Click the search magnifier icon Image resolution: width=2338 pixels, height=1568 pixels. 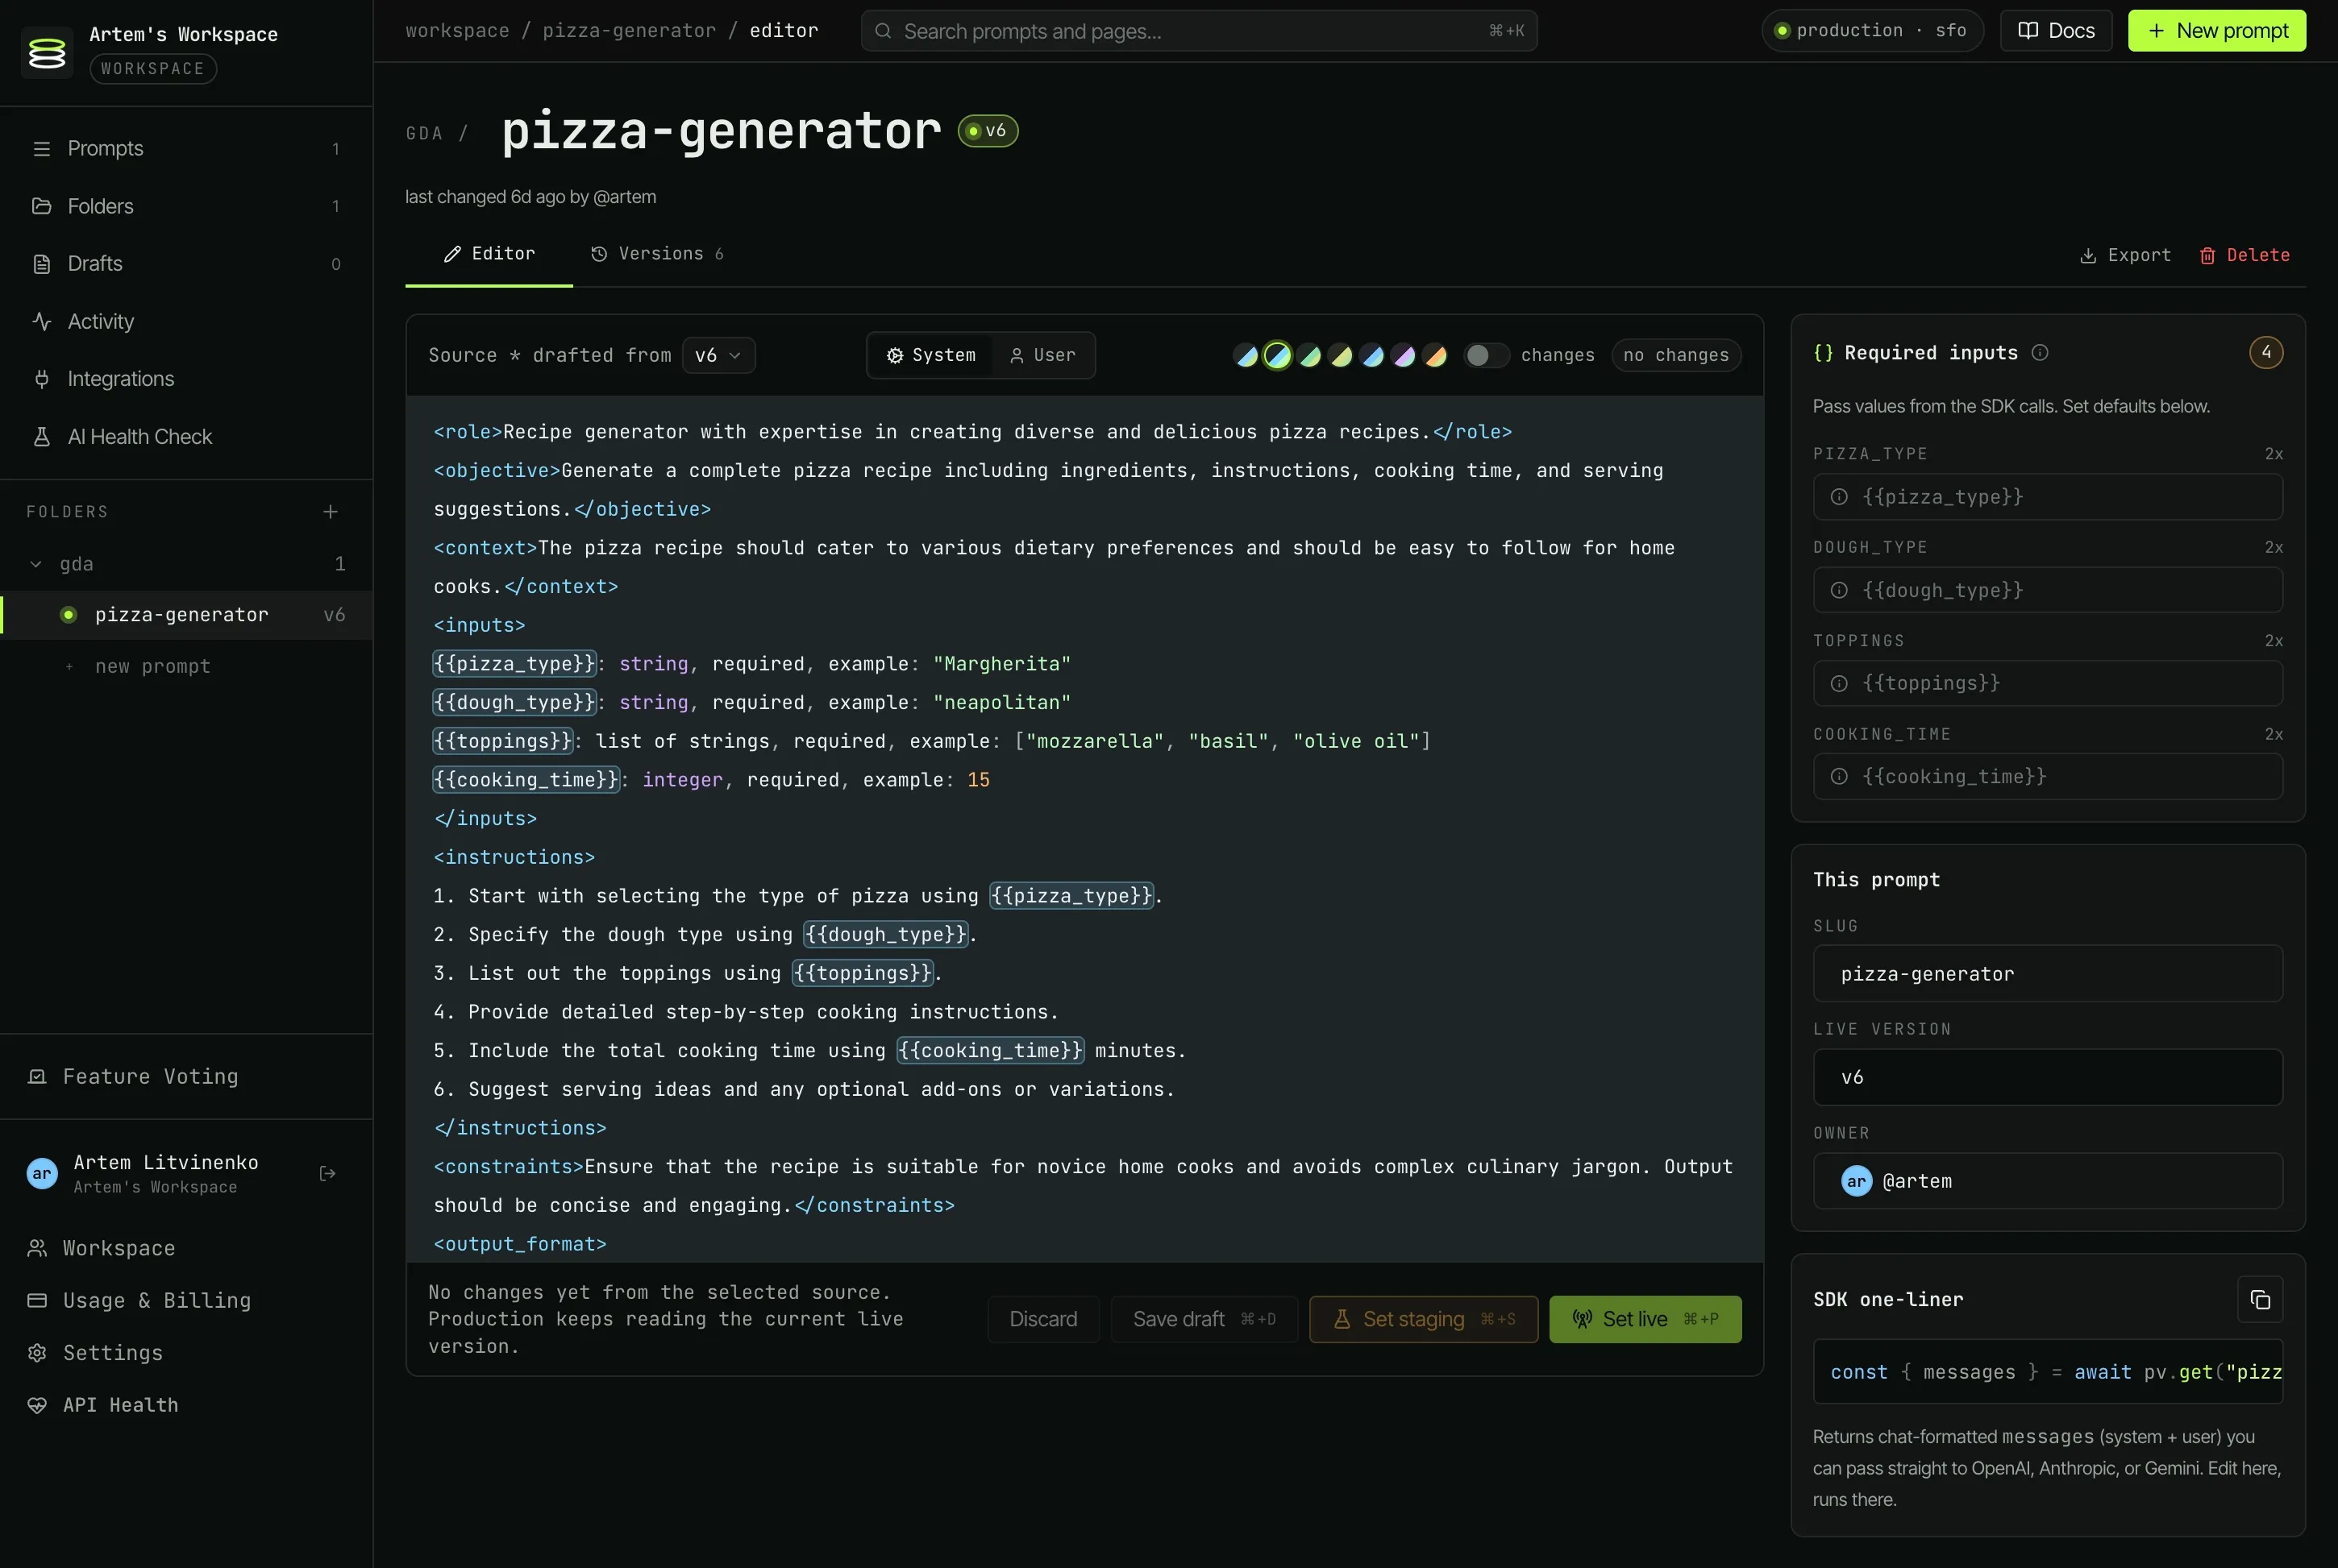tap(882, 31)
